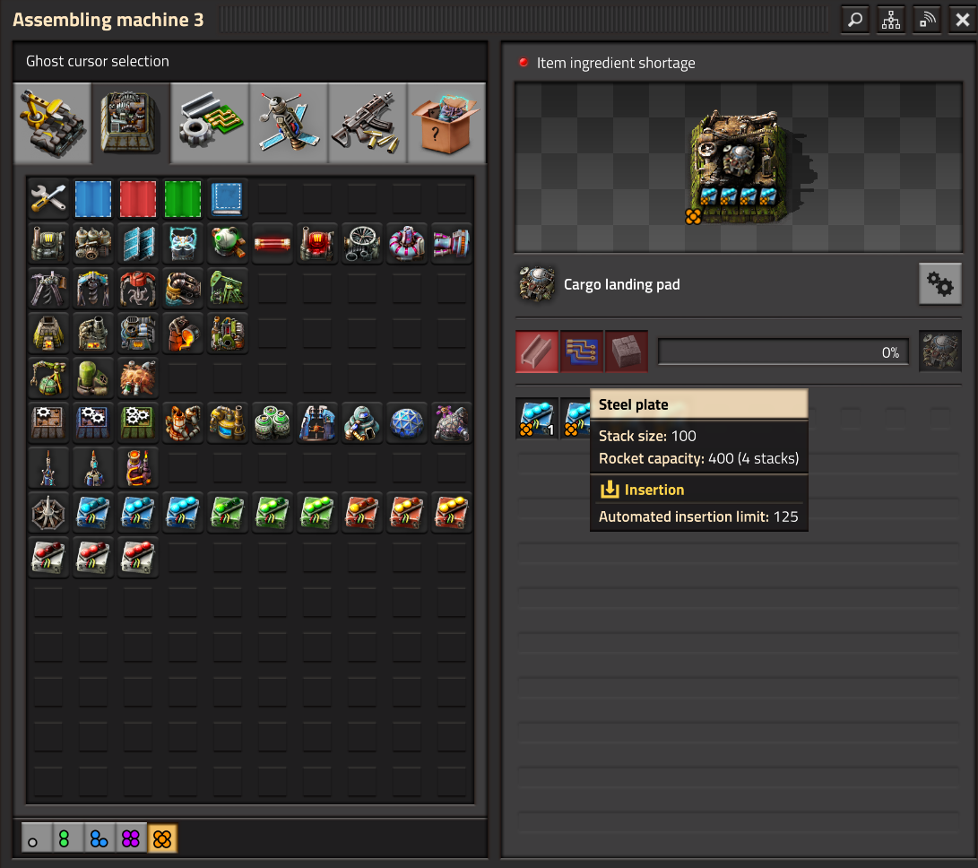This screenshot has height=868, width=978.
Task: Select the fusion generator item
Action: click(452, 243)
